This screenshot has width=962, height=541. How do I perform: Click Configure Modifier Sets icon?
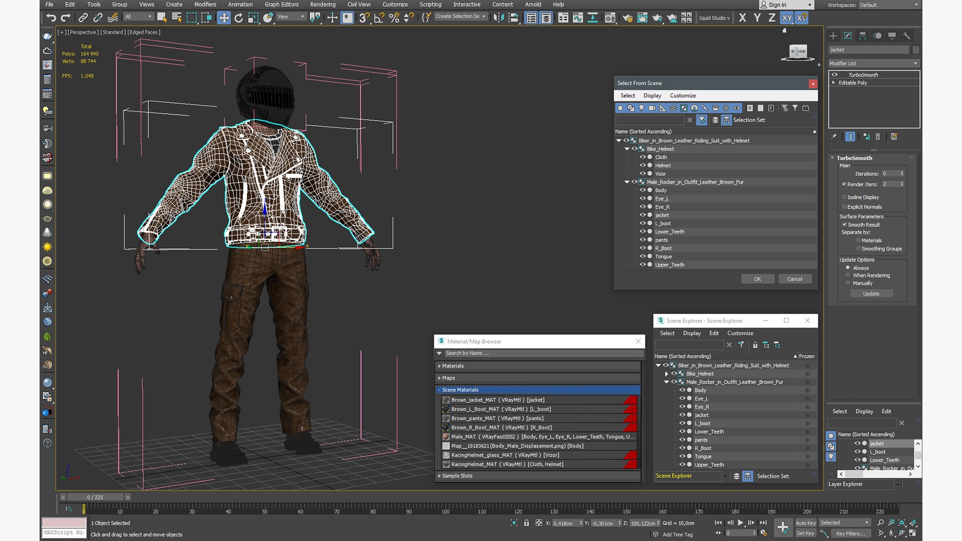[894, 136]
